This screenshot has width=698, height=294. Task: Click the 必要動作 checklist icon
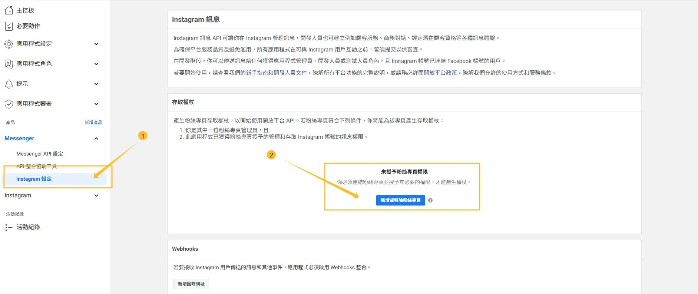(9, 26)
